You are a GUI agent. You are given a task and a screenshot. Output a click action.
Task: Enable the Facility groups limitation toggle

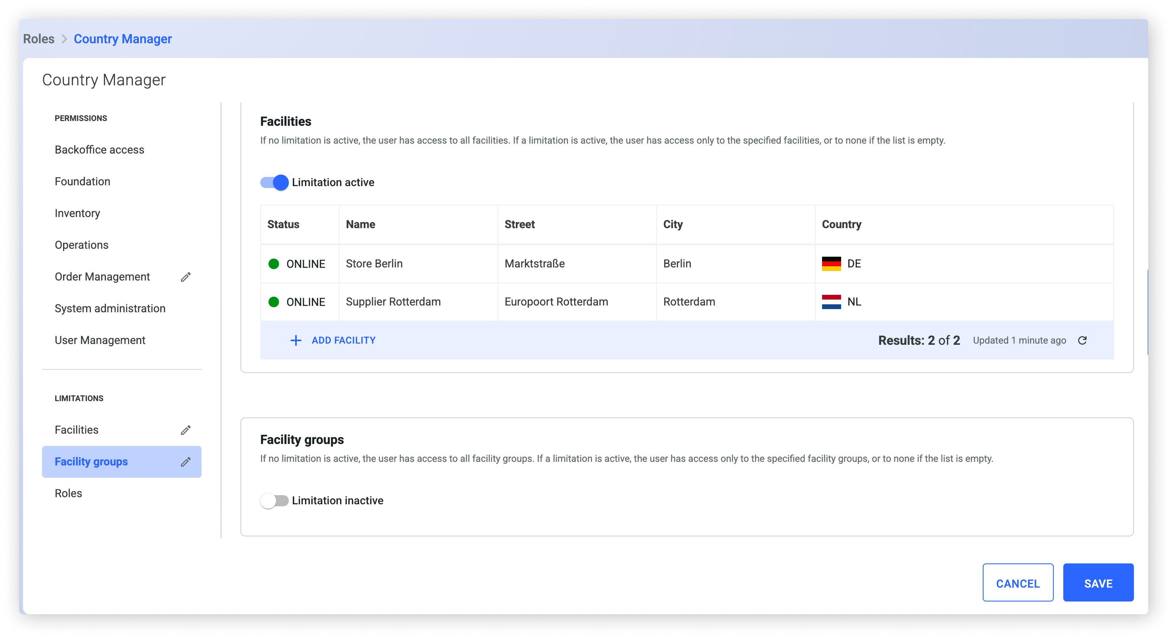coord(274,501)
